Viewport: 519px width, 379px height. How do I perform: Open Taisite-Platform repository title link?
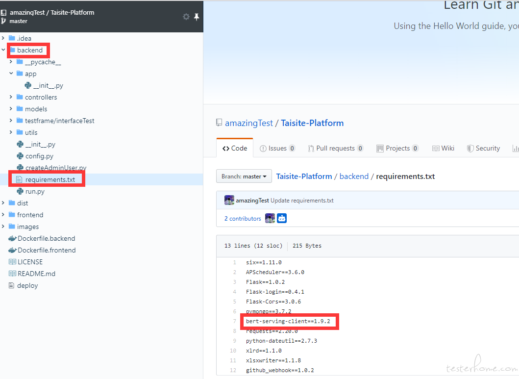coord(312,123)
